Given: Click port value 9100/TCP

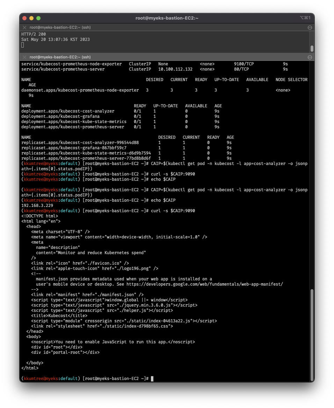Looking at the screenshot, I should point(244,64).
